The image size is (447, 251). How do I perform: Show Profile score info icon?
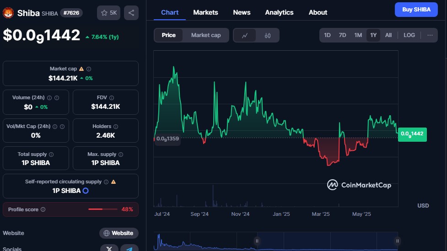coord(43,209)
